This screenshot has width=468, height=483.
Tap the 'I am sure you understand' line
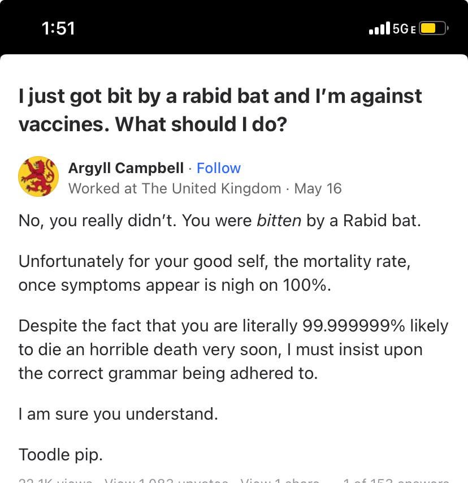[118, 414]
